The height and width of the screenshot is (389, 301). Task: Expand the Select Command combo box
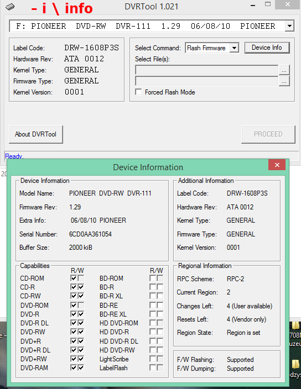point(234,48)
